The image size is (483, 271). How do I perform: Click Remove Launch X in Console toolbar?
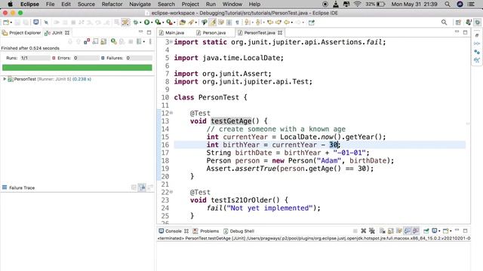364,231
